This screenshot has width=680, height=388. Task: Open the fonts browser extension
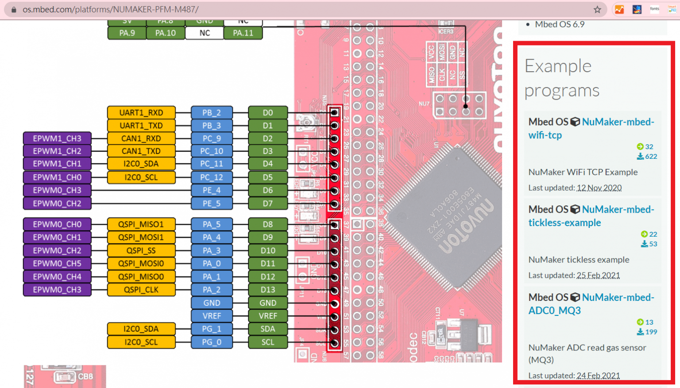(x=654, y=9)
